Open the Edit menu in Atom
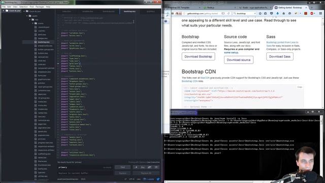The height and width of the screenshot is (183, 325). click(x=9, y=7)
